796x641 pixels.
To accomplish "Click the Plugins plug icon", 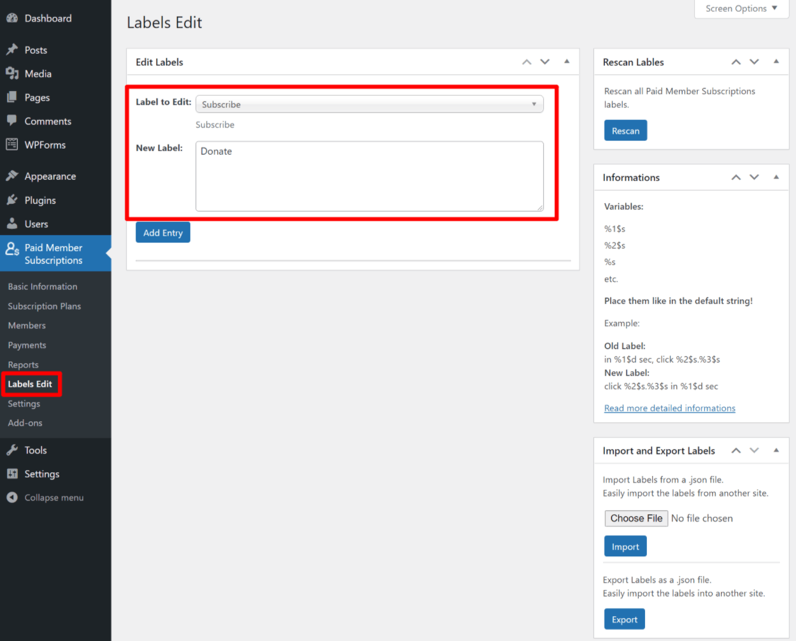I will coord(12,200).
